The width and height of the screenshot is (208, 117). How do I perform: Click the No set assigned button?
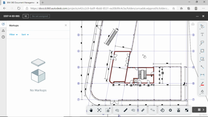(x=40, y=16)
